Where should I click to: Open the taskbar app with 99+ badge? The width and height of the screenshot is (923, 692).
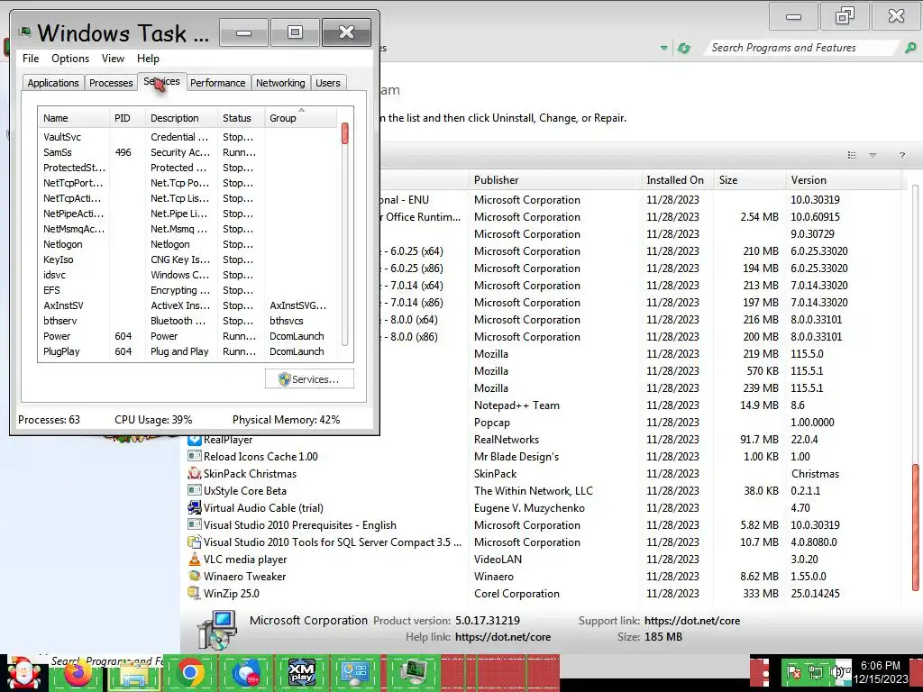click(246, 673)
